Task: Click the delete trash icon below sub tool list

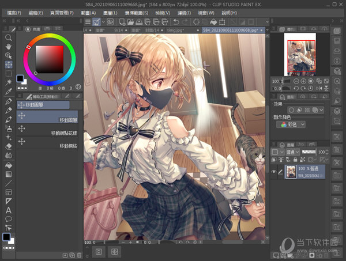Action: pos(79,255)
